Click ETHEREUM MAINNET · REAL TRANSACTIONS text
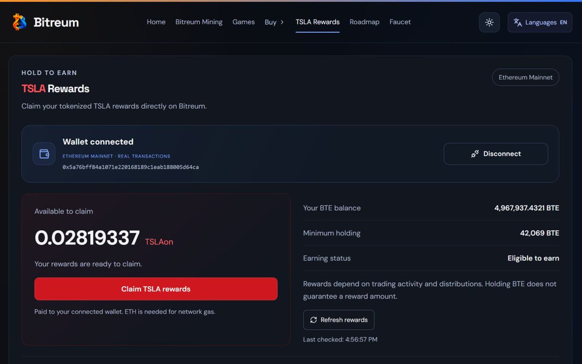Viewport: 582px width, 364px height. pyautogui.click(x=116, y=156)
